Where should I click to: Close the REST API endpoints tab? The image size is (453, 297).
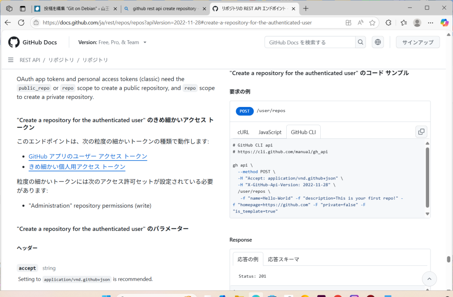tap(293, 9)
